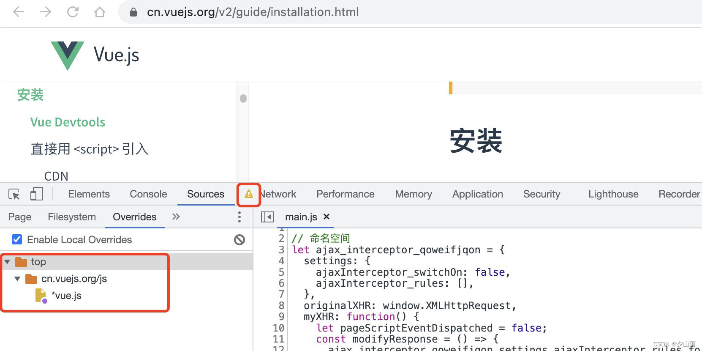Open the Lighthouse panel tab
The width and height of the screenshot is (702, 351).
(613, 194)
